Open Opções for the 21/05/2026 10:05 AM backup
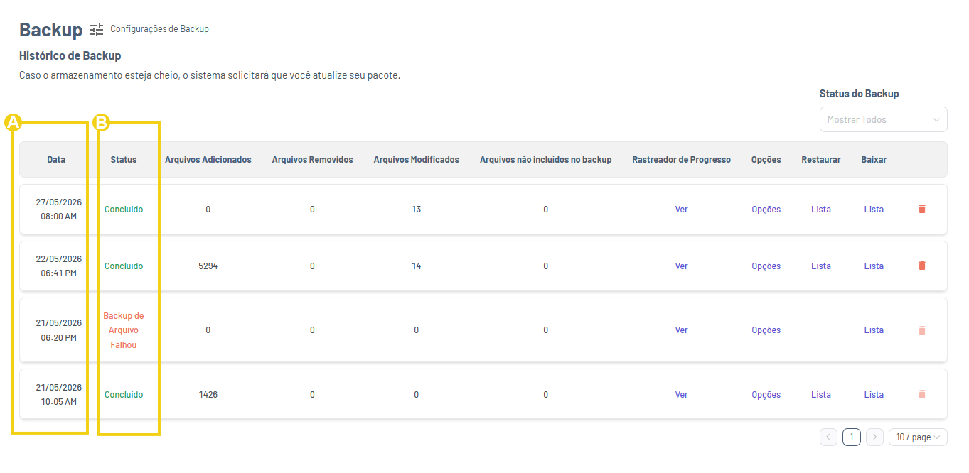969x473 pixels. click(766, 395)
